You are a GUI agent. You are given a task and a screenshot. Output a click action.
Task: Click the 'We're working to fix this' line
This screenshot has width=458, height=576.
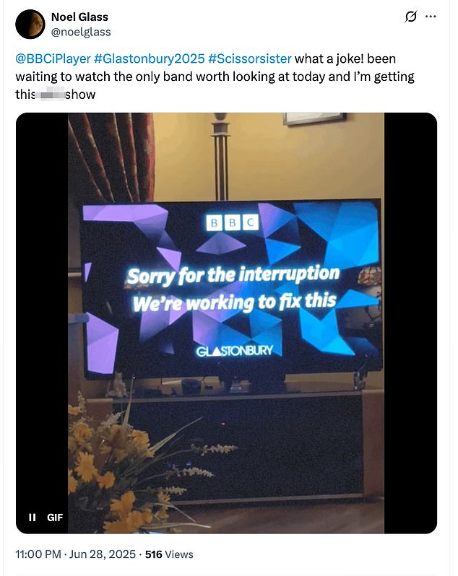pyautogui.click(x=234, y=302)
